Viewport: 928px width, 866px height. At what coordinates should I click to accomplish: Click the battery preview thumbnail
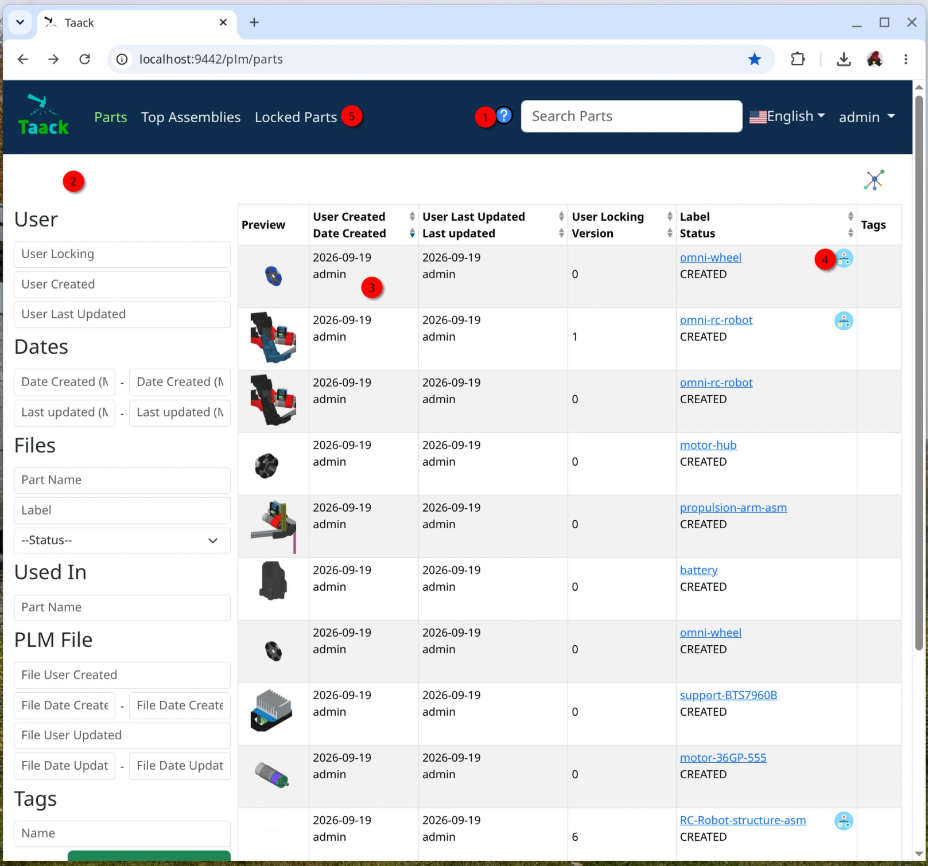pyautogui.click(x=273, y=581)
